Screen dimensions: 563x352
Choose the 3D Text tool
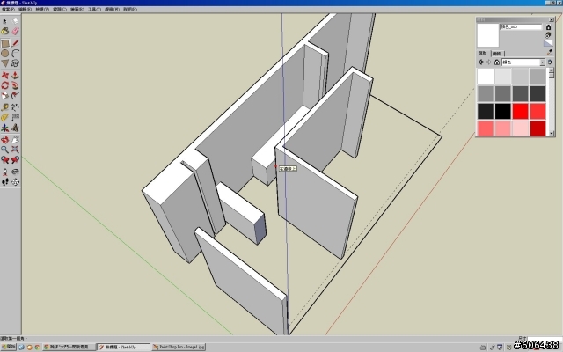tap(15, 128)
